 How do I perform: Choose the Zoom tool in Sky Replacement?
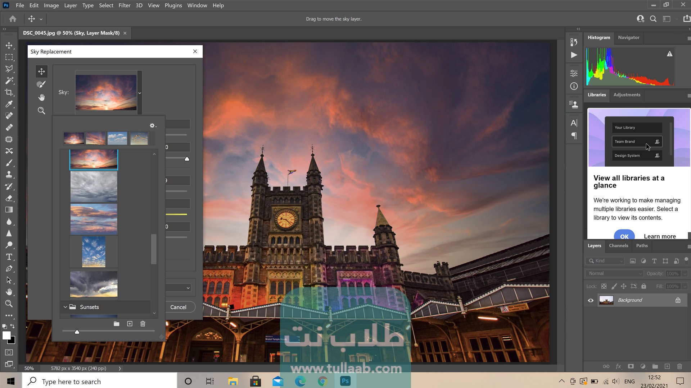point(41,111)
